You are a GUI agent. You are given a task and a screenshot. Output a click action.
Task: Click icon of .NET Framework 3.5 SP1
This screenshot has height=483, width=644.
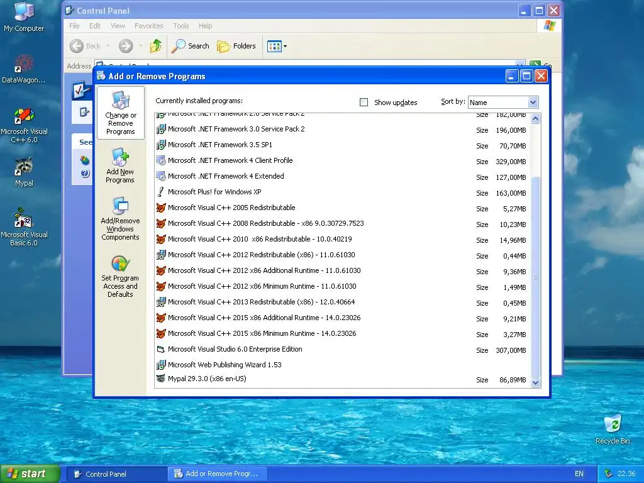point(161,145)
